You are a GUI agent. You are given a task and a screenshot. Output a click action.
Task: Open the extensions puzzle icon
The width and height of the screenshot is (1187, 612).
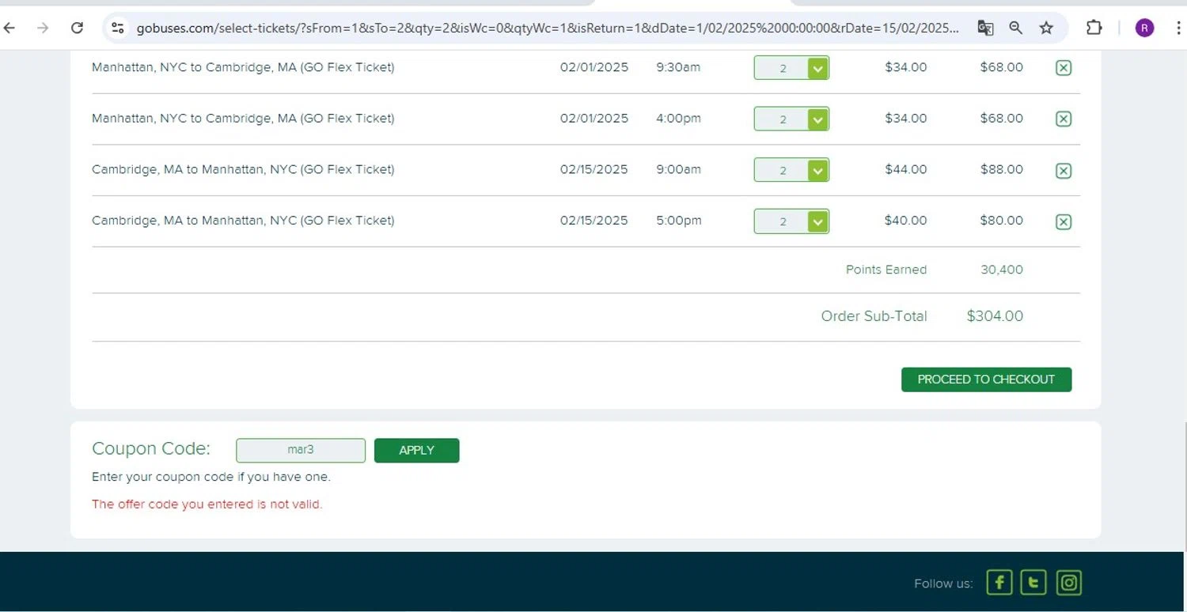tap(1094, 28)
